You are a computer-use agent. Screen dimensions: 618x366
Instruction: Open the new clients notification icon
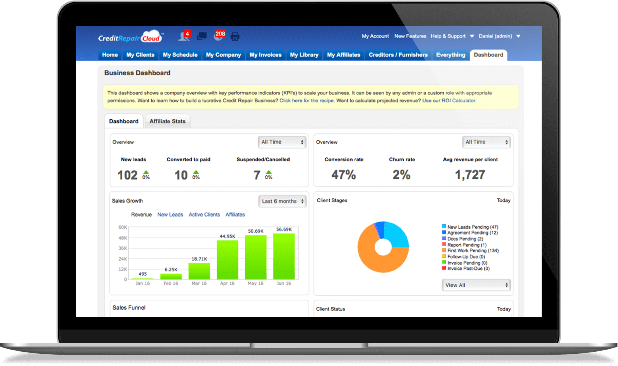click(184, 36)
